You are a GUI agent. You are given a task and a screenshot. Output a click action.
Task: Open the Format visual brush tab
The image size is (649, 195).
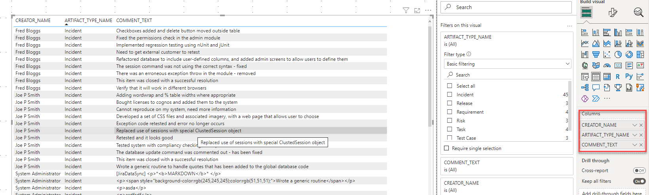(613, 13)
